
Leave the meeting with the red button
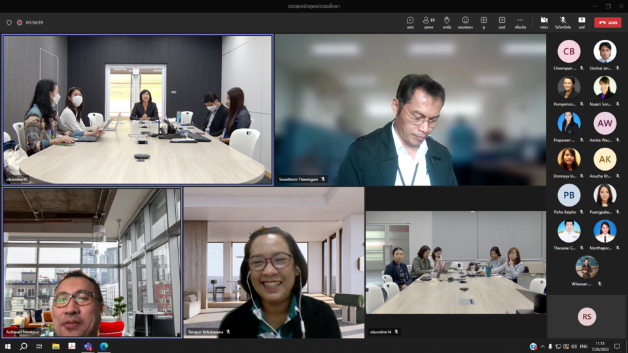[608, 22]
